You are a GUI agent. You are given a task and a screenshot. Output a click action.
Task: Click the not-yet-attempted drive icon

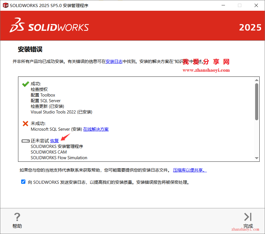(x=26, y=141)
